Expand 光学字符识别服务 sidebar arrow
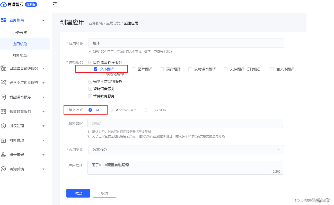 (x=43, y=83)
